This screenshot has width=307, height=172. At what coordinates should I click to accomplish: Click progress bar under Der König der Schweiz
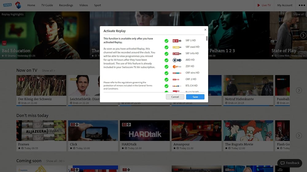[x=41, y=106]
